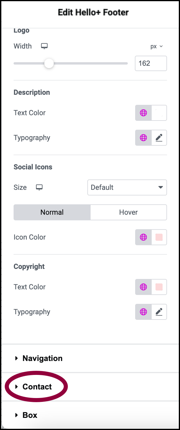Open the Description Text Color swatch

click(159, 113)
